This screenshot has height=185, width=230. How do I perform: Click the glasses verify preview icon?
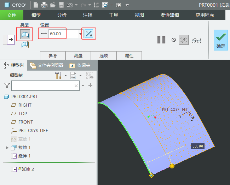(x=196, y=40)
